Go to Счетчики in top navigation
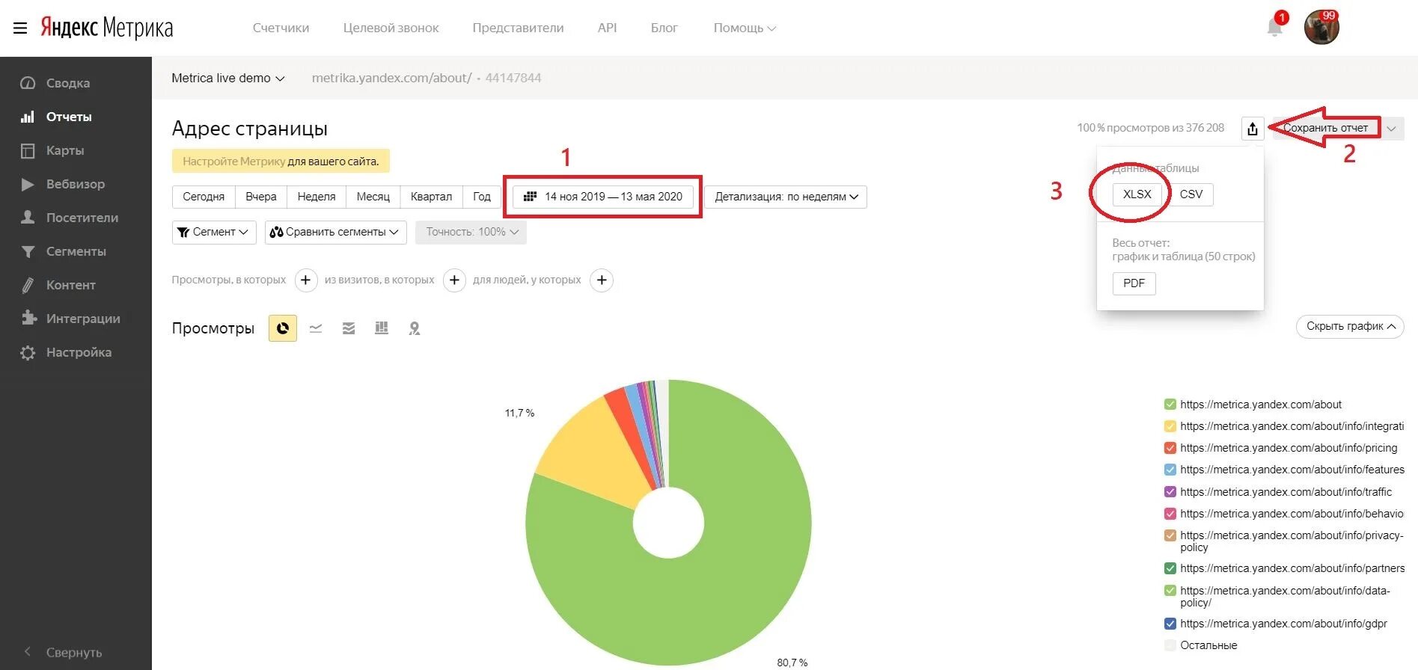1418x670 pixels. point(281,28)
